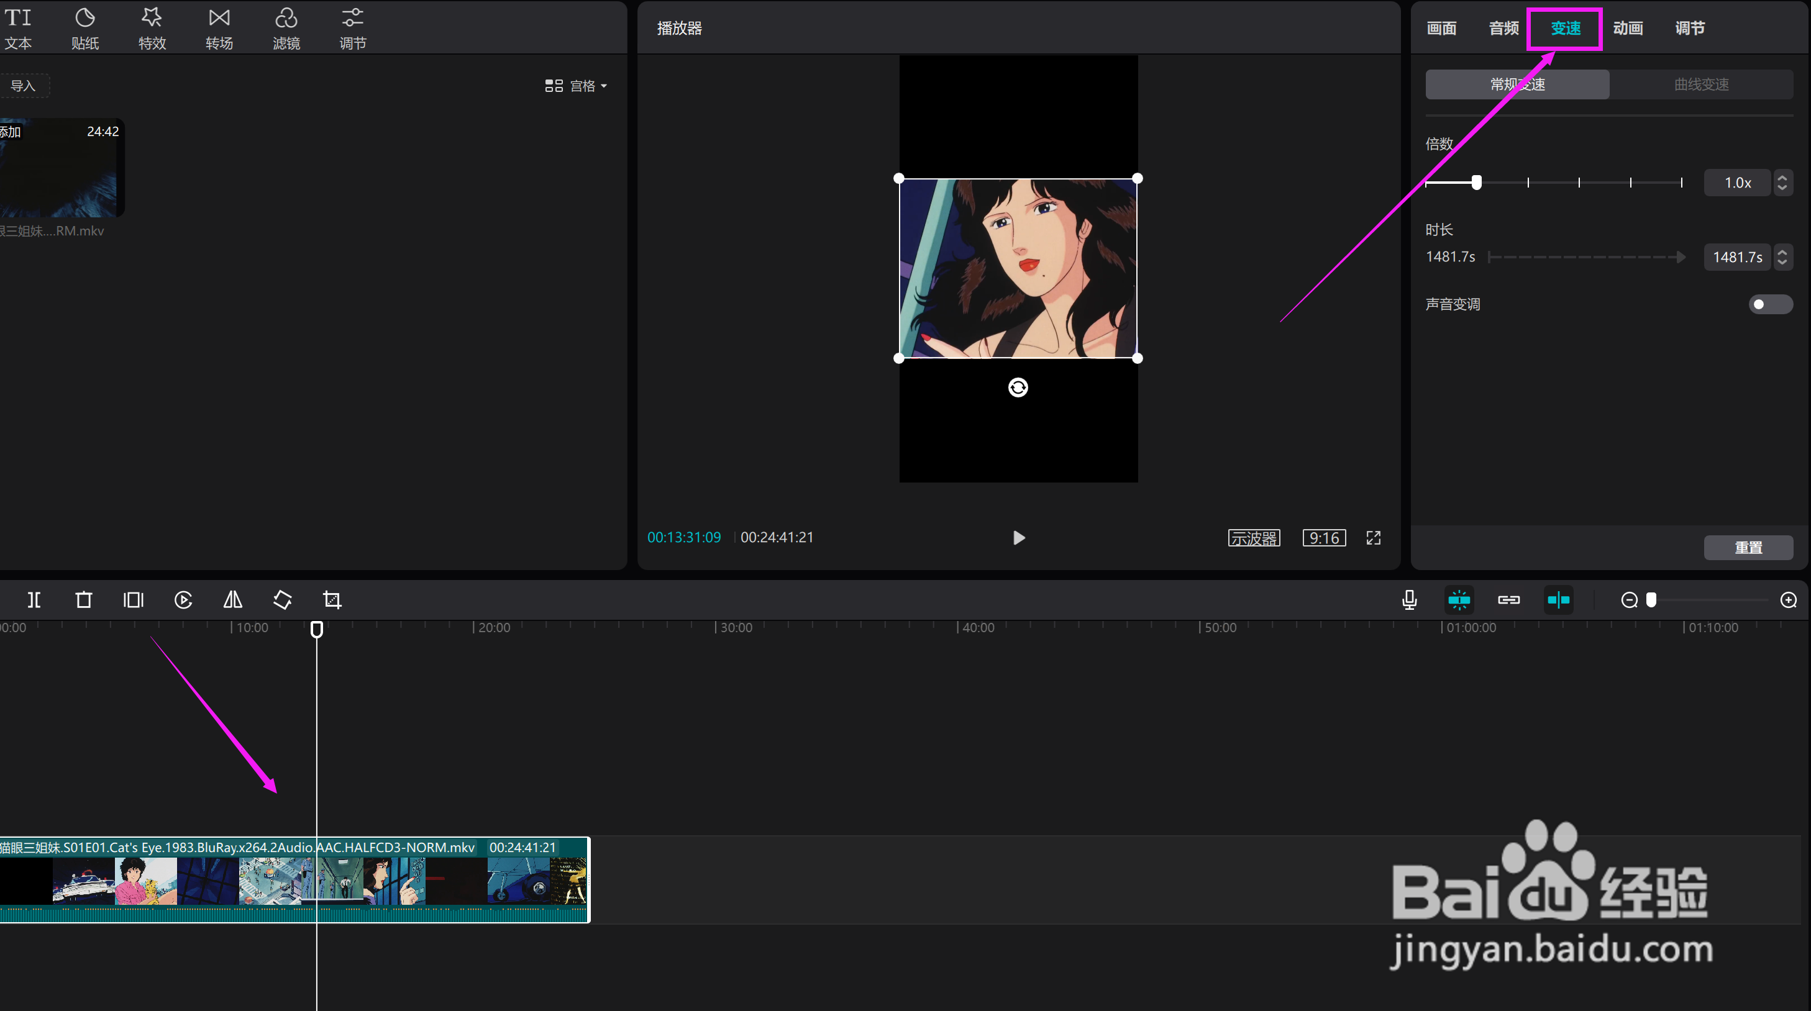1811x1011 pixels.
Task: Click the split clip tool icon
Action: pos(34,600)
